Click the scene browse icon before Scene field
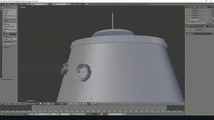The height and width of the screenshot is (120, 214). pos(50,4)
